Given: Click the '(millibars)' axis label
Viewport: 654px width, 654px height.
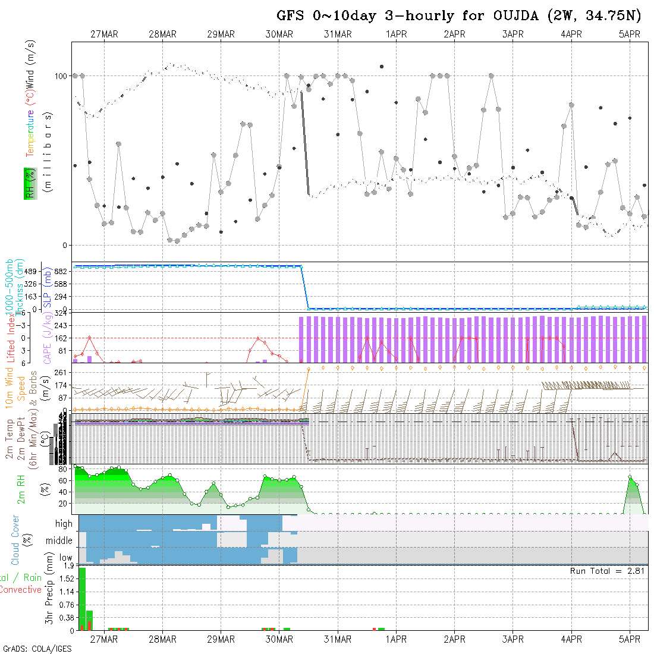Looking at the screenshot, I should (x=48, y=152).
